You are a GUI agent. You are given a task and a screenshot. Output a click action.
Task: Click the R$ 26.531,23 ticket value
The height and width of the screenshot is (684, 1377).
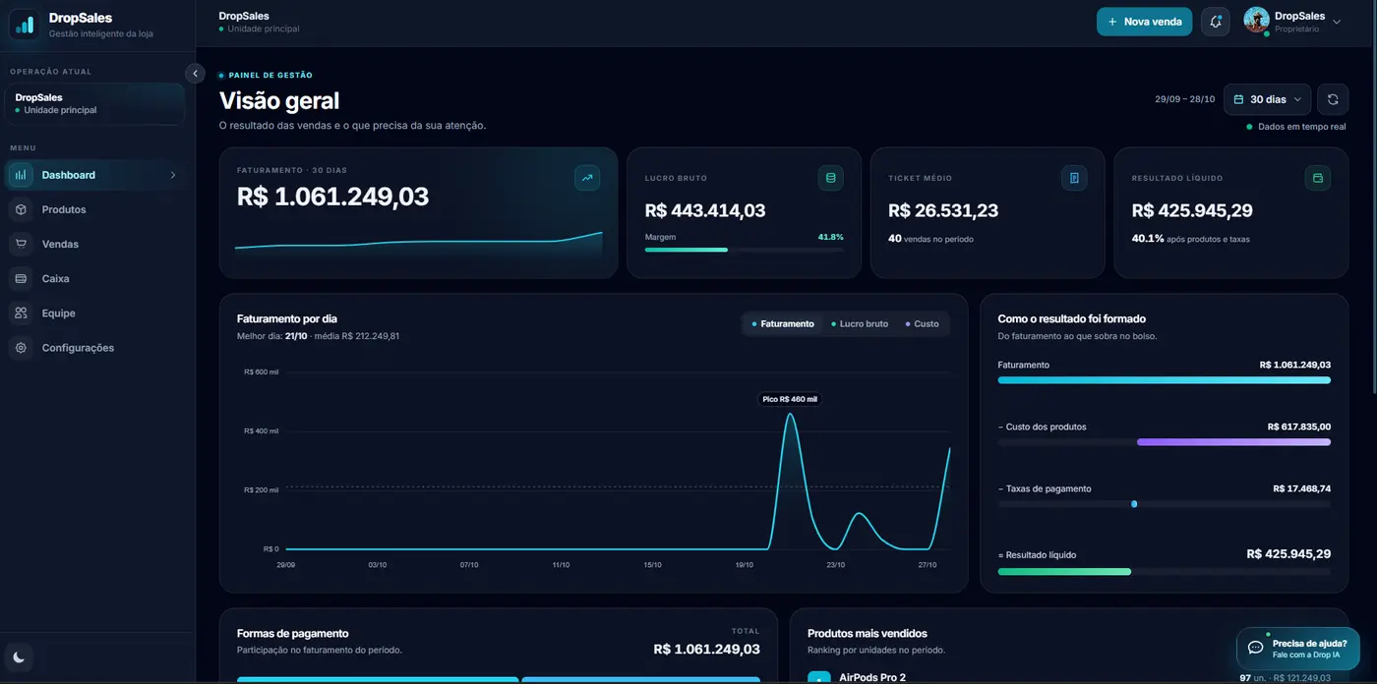click(943, 210)
